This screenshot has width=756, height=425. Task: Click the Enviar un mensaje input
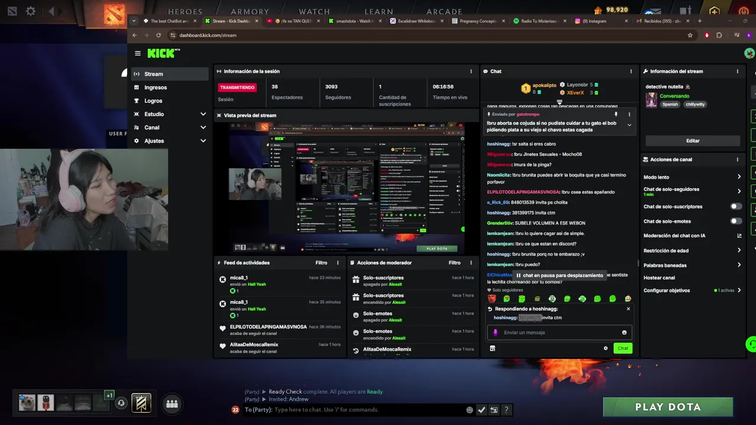click(x=559, y=332)
